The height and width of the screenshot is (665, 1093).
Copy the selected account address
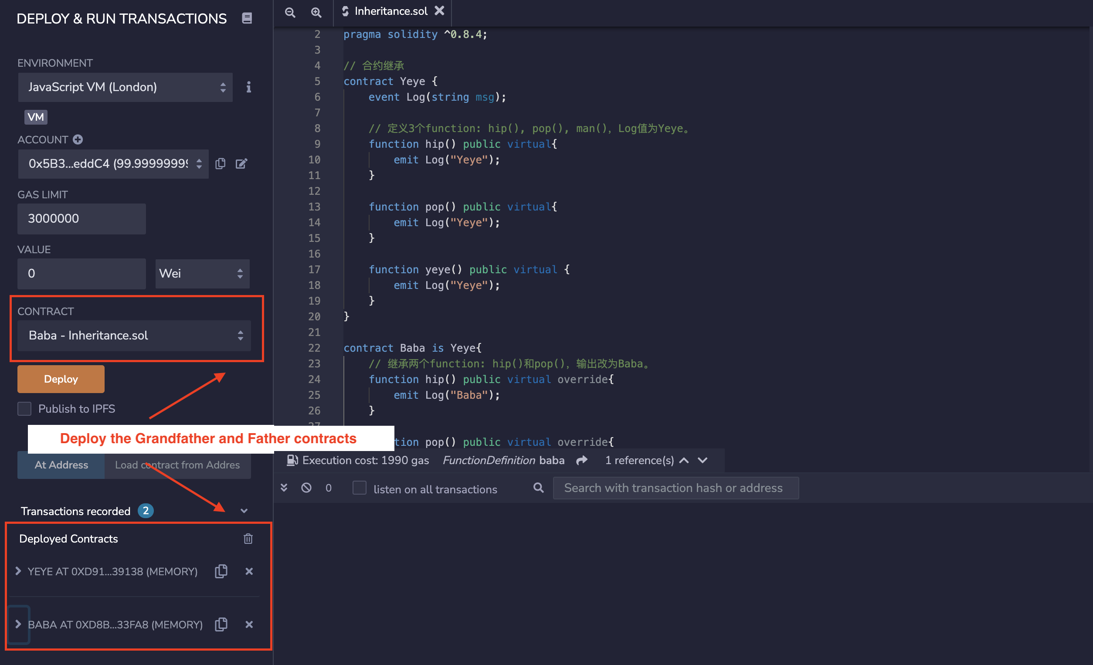pyautogui.click(x=221, y=164)
